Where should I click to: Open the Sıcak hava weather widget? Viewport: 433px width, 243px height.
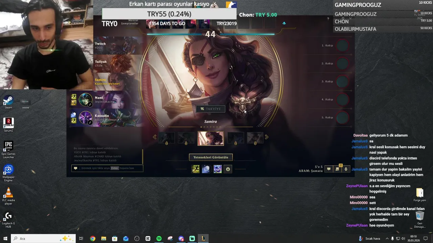370,239
